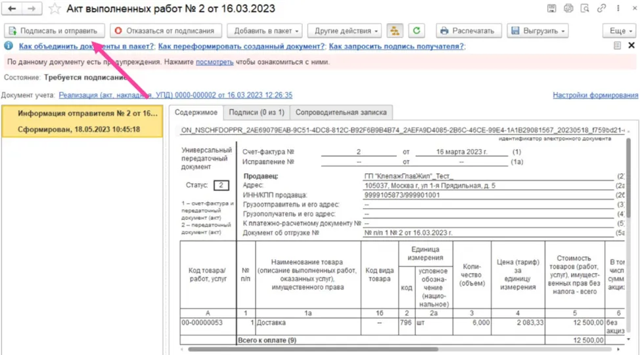Open the Еще menu
The height and width of the screenshot is (355, 640).
[619, 31]
